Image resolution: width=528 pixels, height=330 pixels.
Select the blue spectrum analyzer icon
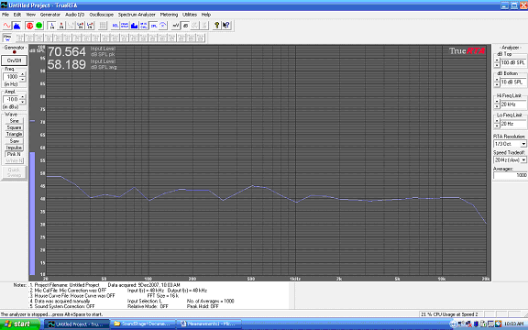click(16, 26)
